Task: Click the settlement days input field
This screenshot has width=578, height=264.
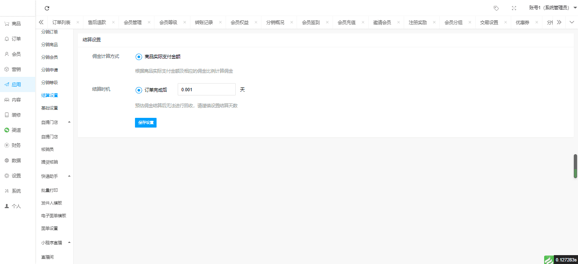Action: [206, 90]
